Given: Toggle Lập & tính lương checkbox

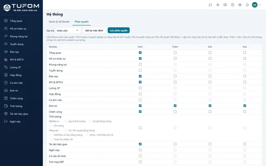Looking at the screenshot, I should [x=66, y=121].
